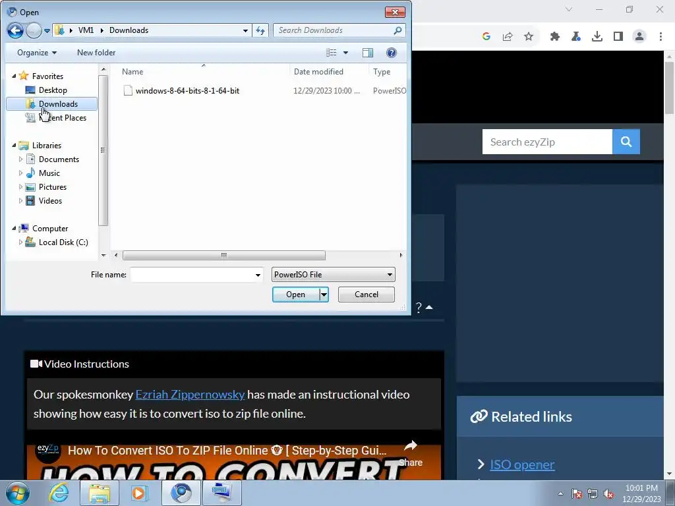
Task: Click the Chrome Labs flask icon
Action: coord(576,37)
